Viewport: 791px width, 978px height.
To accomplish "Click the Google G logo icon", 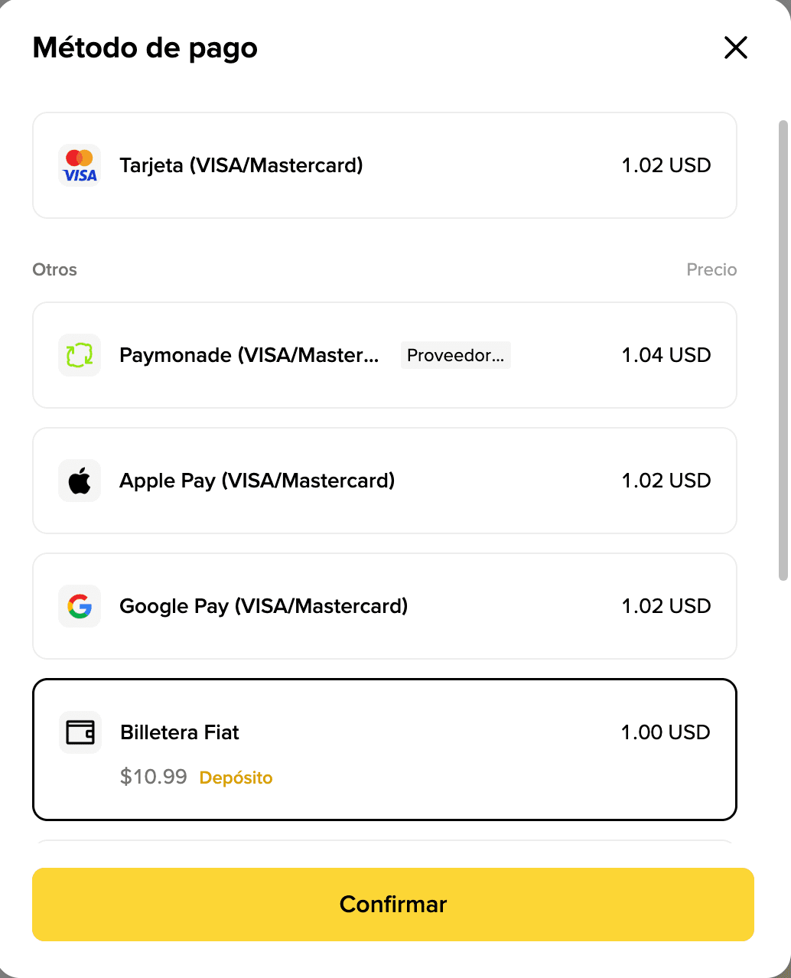I will (80, 606).
